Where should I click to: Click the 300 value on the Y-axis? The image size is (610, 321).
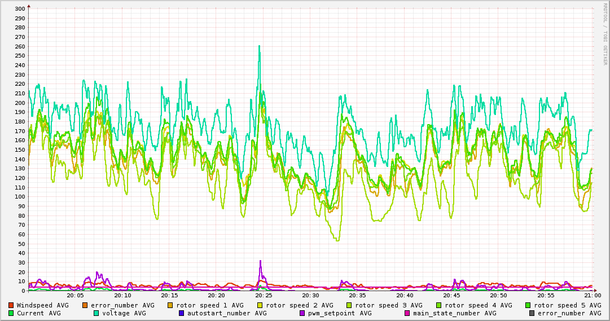click(x=20, y=9)
